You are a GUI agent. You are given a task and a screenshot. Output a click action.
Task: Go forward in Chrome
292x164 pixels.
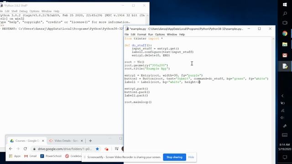click(x=18, y=149)
